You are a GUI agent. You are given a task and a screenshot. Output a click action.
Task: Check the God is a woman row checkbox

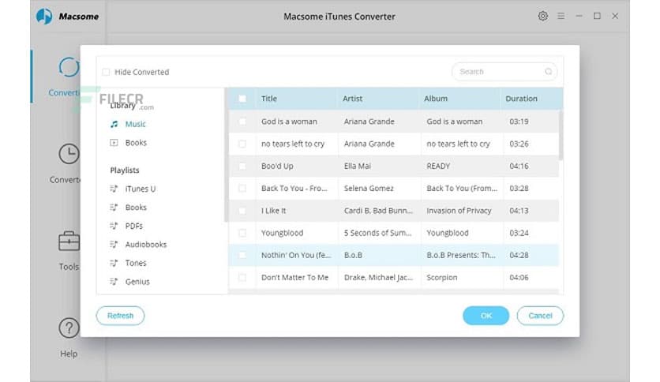click(x=242, y=122)
